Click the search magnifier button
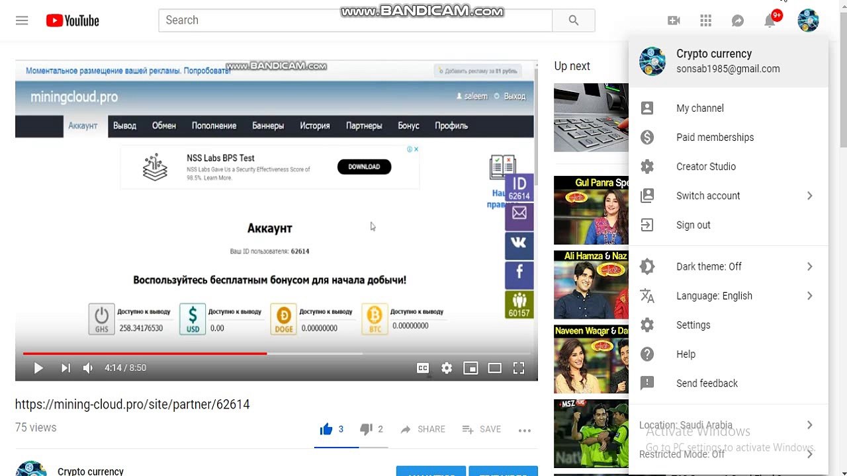The image size is (847, 476). tap(574, 20)
